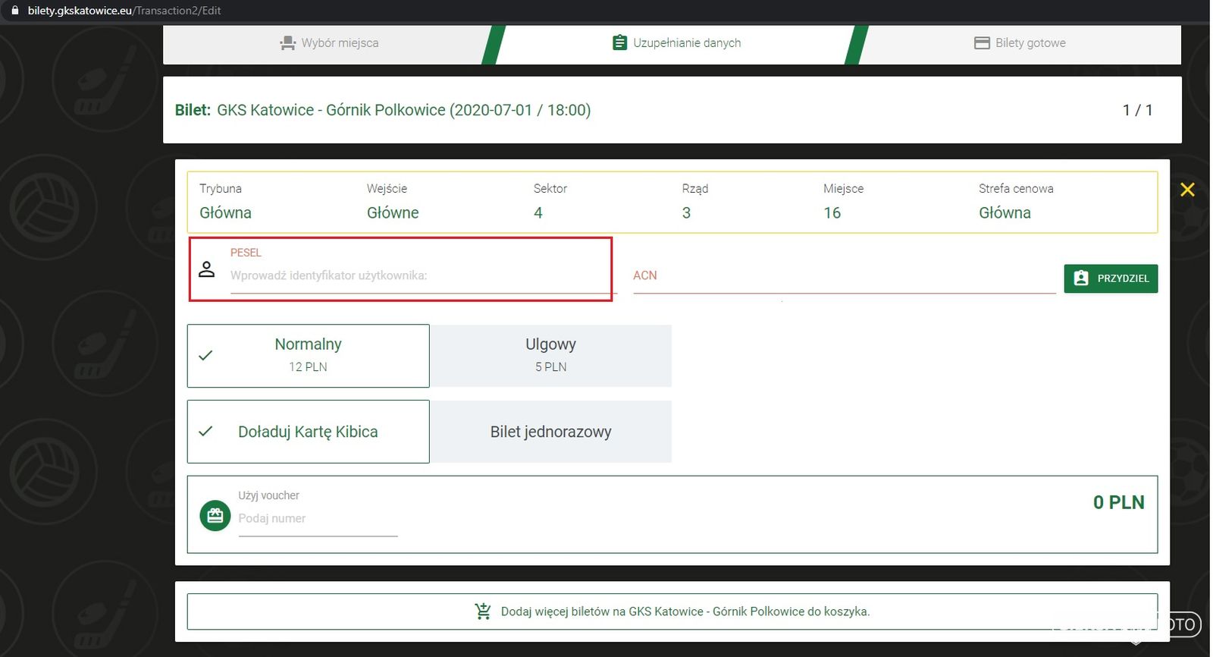Click the seat icon in Wybór miejsca step
This screenshot has height=657, width=1213.
[287, 43]
